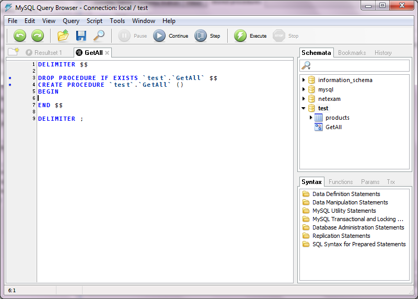Select the information_schema database icon
Image resolution: width=418 pixels, height=299 pixels.
[311, 80]
